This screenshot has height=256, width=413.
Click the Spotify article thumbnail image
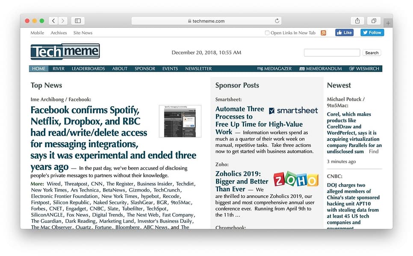click(x=180, y=121)
